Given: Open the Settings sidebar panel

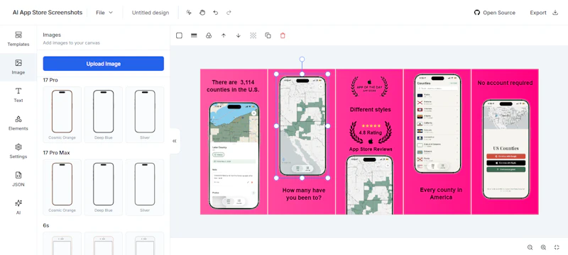Looking at the screenshot, I should (x=18, y=152).
